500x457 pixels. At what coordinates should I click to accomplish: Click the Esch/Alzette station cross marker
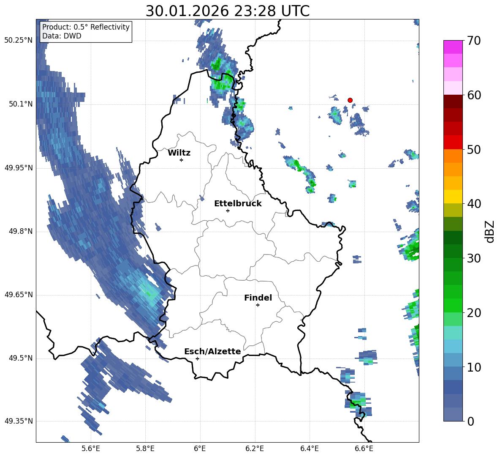(x=197, y=358)
